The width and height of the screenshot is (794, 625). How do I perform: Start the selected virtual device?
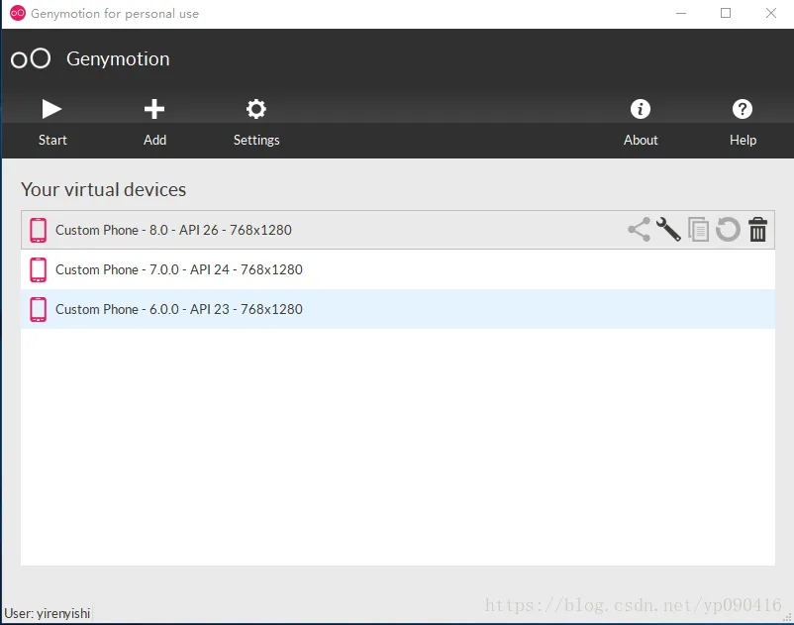click(52, 122)
